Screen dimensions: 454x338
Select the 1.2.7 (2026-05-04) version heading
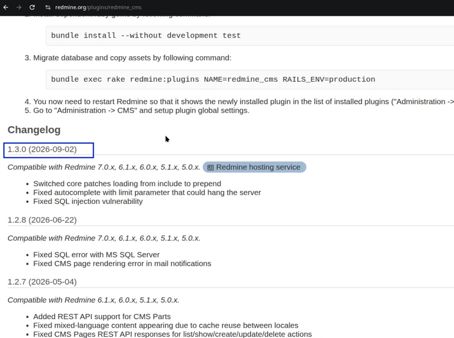tap(42, 282)
